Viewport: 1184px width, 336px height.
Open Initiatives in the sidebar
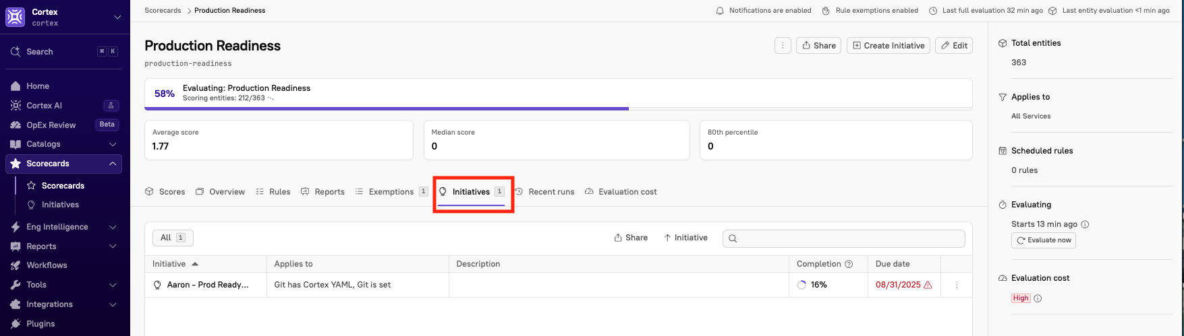(60, 205)
